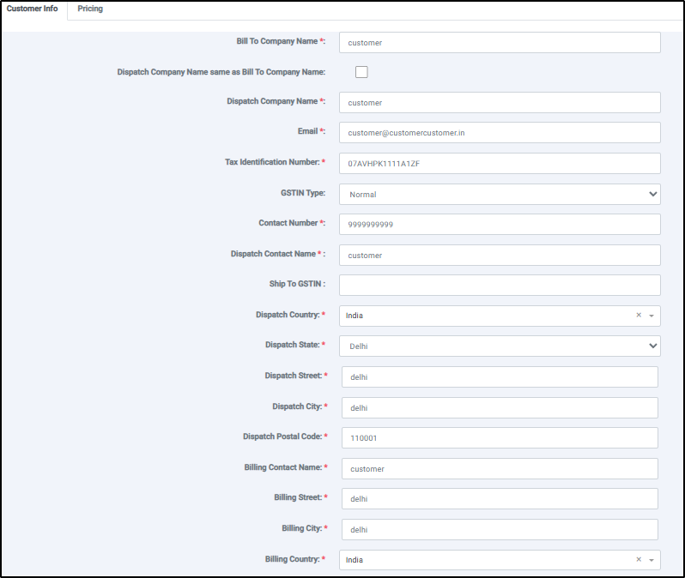Click the Bill To Company Name field
685x578 pixels.
click(500, 43)
